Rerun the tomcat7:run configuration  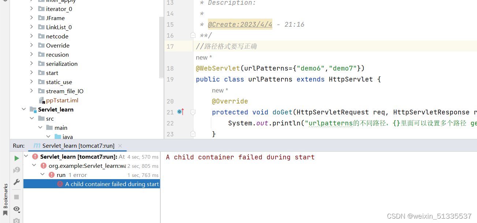pyautogui.click(x=16, y=158)
